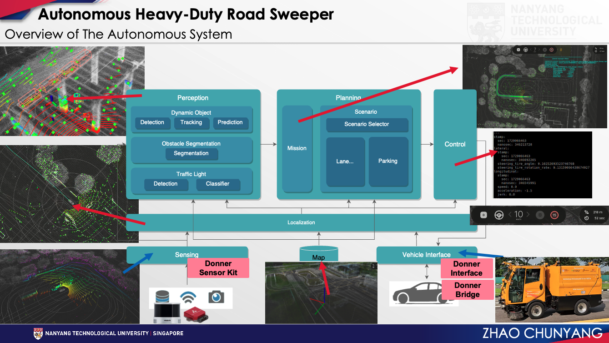Click the camera sensor icon
The width and height of the screenshot is (609, 343).
tap(216, 297)
